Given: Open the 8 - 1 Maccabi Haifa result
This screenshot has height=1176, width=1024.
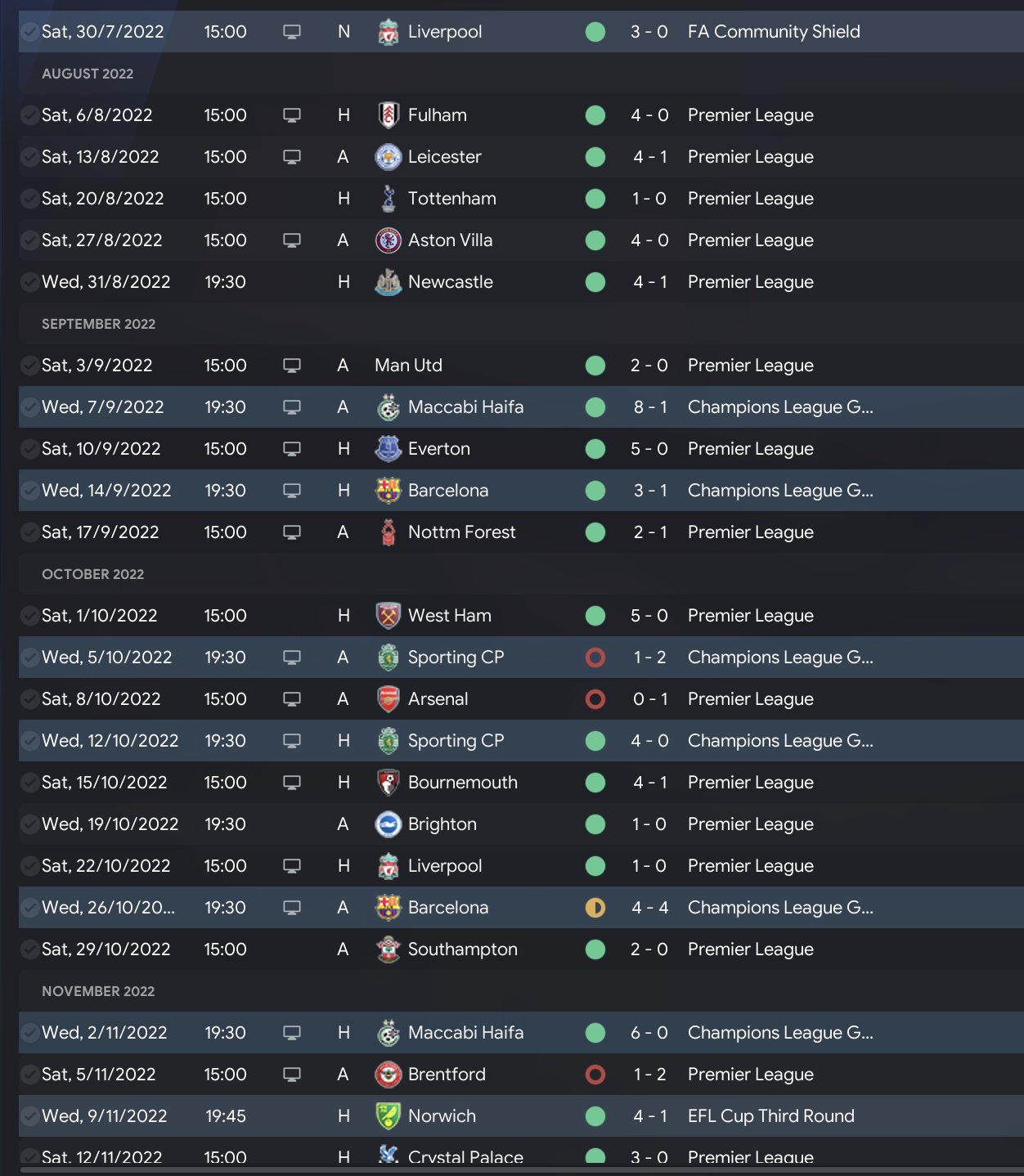Looking at the screenshot, I should pyautogui.click(x=650, y=407).
